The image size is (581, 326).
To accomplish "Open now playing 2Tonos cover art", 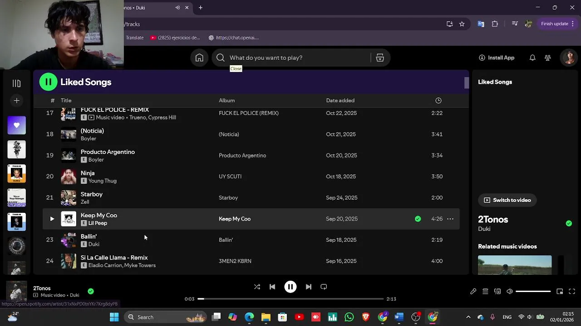I will click(16, 291).
